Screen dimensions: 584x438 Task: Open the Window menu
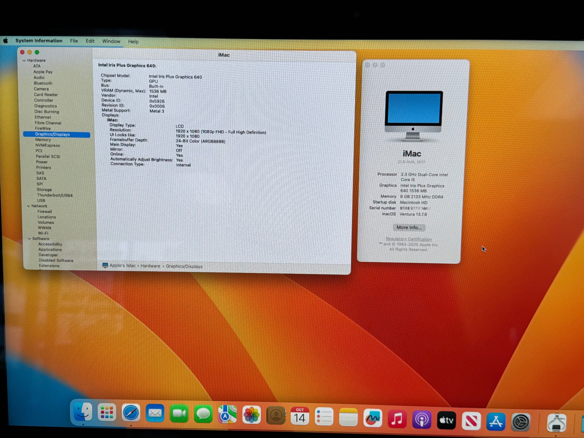(x=111, y=41)
